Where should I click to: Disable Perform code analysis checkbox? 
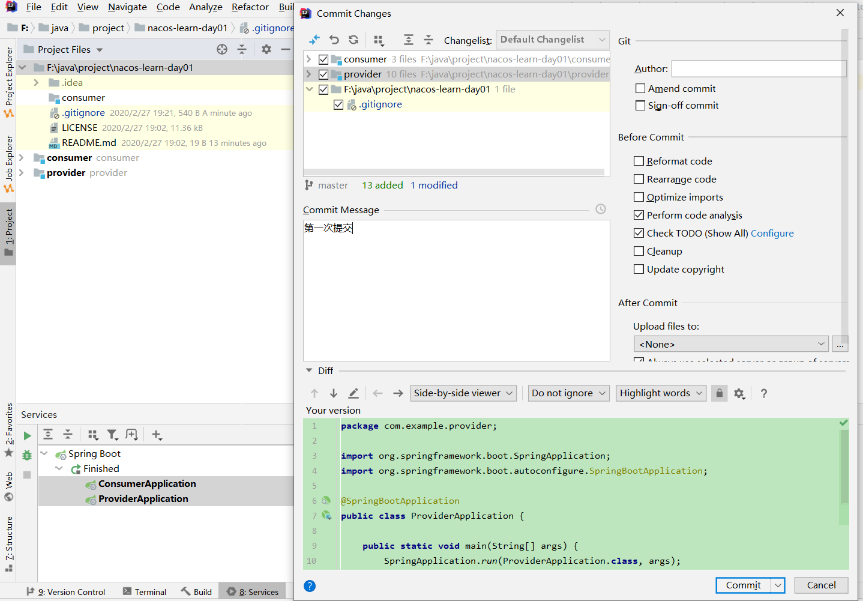coord(639,215)
